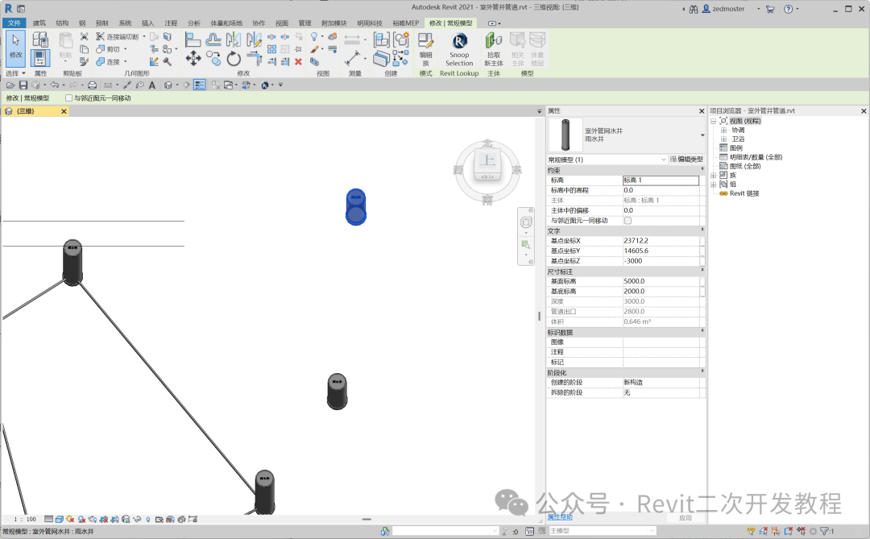Click the small button beside 基面标高 value

pyautogui.click(x=702, y=281)
